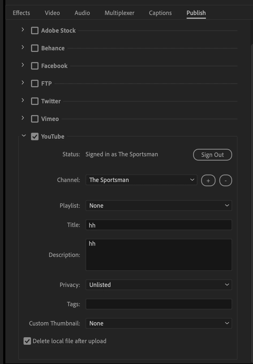
Task: Expand the Adobe Stock section
Action: pyautogui.click(x=23, y=30)
